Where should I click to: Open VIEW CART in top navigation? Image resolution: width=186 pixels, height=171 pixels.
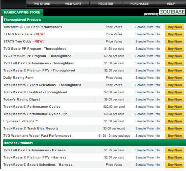pyautogui.click(x=73, y=4)
